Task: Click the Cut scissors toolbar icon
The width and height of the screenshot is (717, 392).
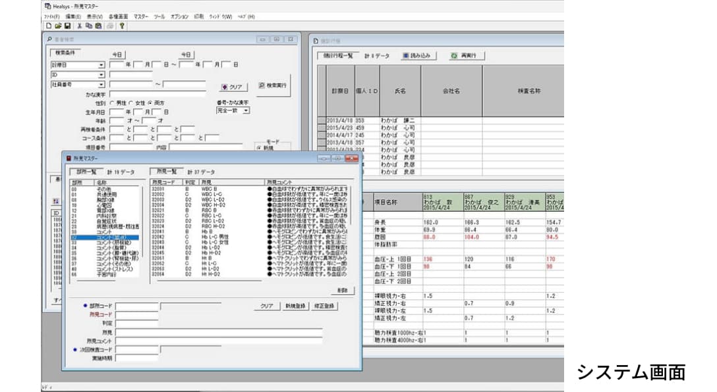Action: click(79, 26)
